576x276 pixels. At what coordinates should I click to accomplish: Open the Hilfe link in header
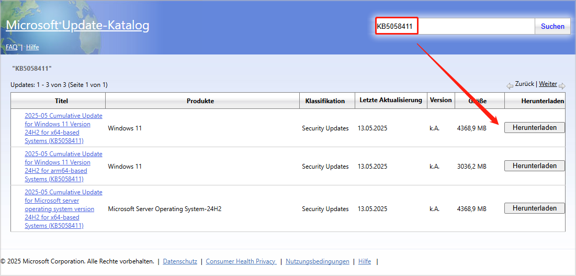32,47
